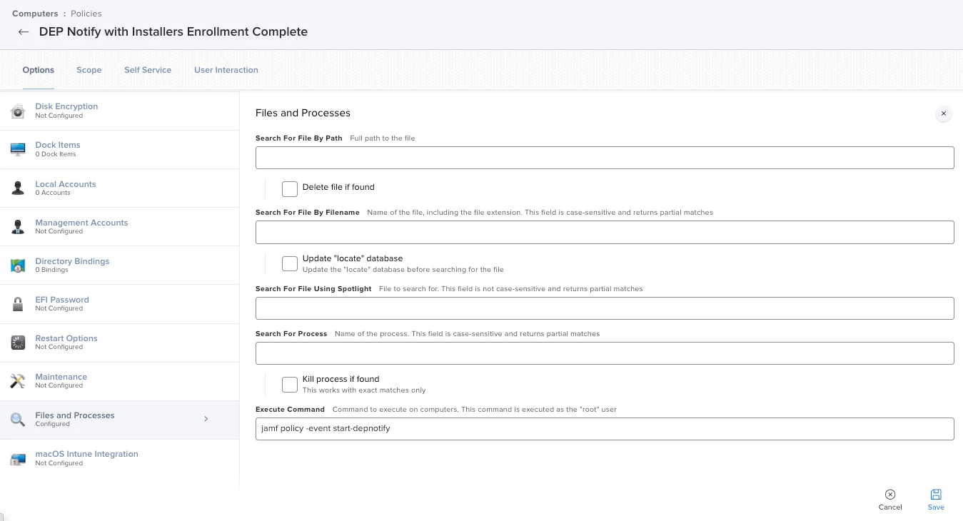
Task: Click the "Full path to the file" hint
Action: (383, 138)
